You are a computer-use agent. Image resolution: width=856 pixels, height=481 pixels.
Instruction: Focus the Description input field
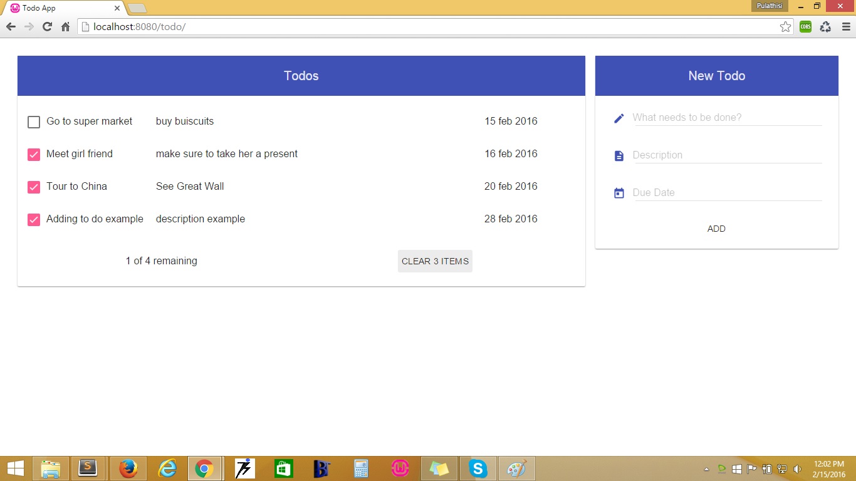(728, 155)
